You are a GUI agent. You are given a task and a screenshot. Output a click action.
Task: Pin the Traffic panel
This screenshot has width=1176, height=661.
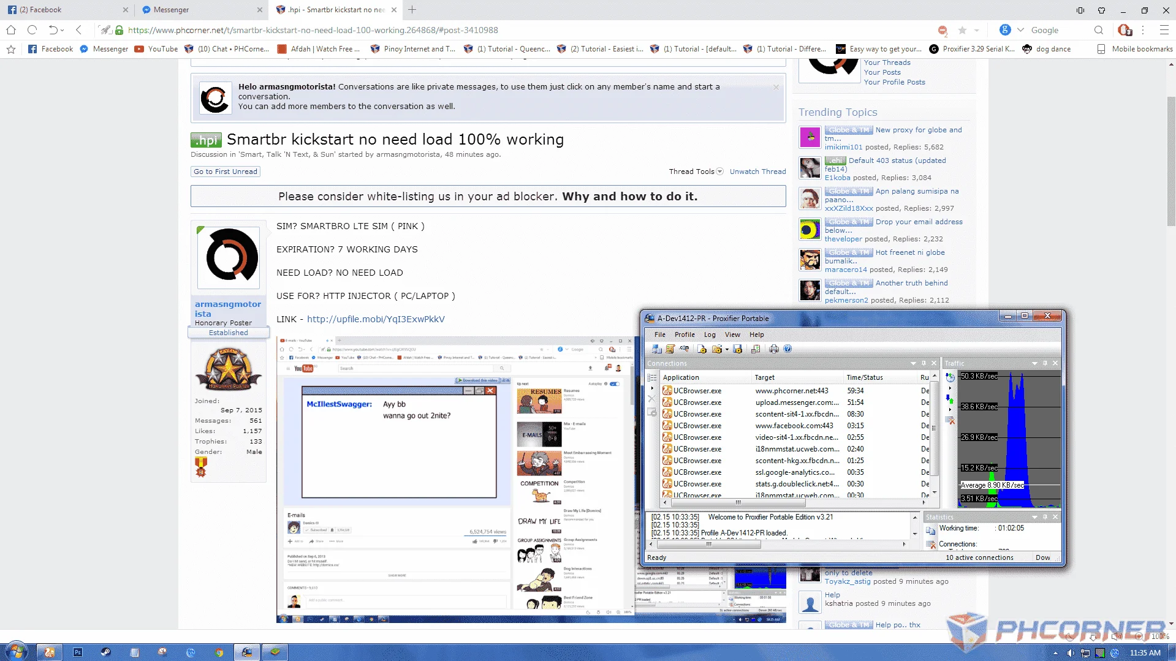[1045, 363]
